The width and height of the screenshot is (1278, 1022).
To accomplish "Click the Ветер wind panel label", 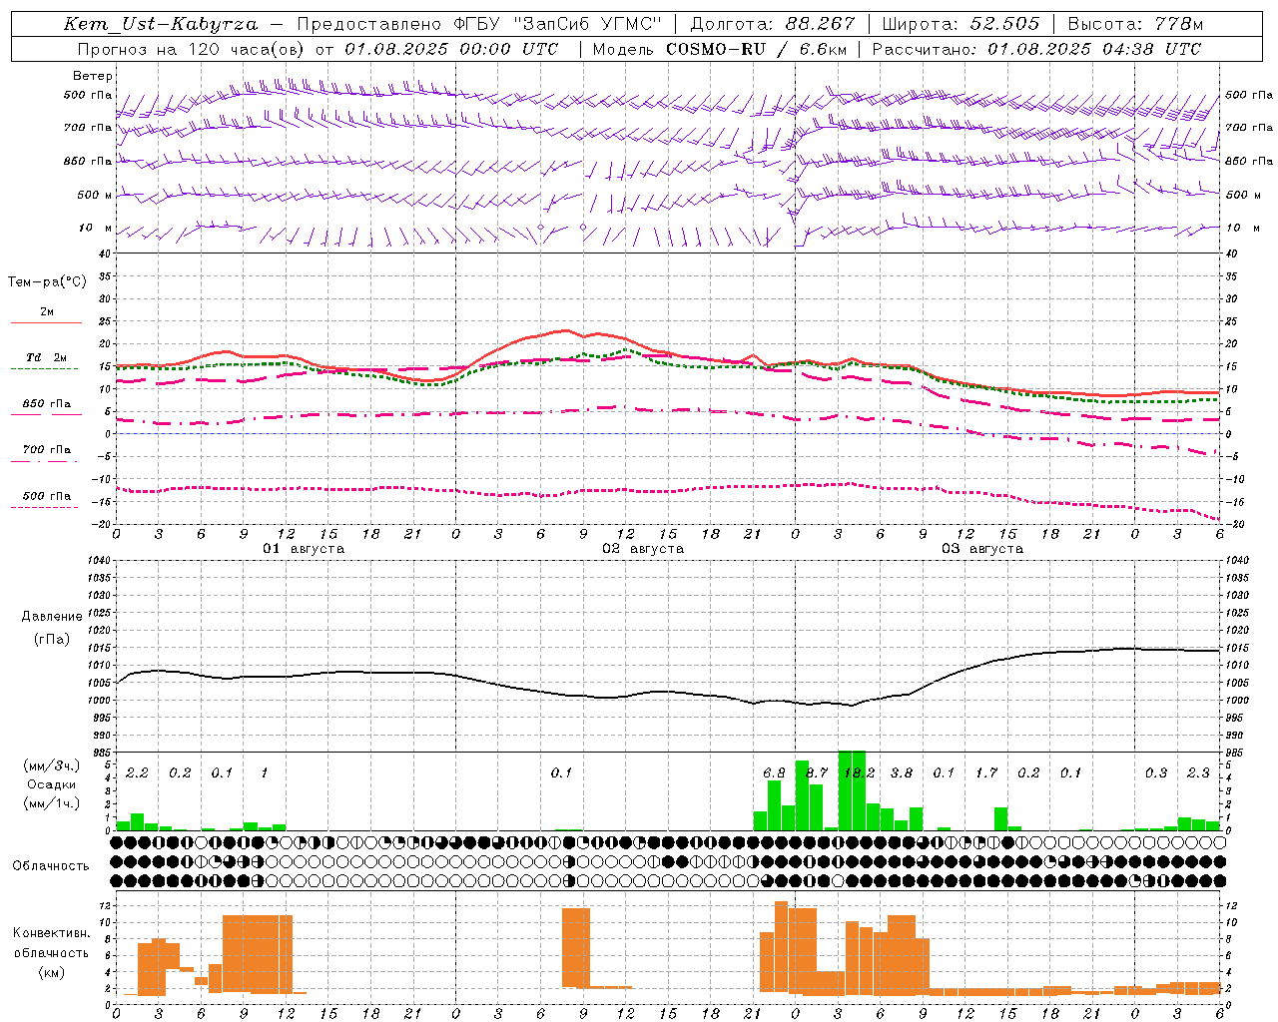I will click(93, 76).
